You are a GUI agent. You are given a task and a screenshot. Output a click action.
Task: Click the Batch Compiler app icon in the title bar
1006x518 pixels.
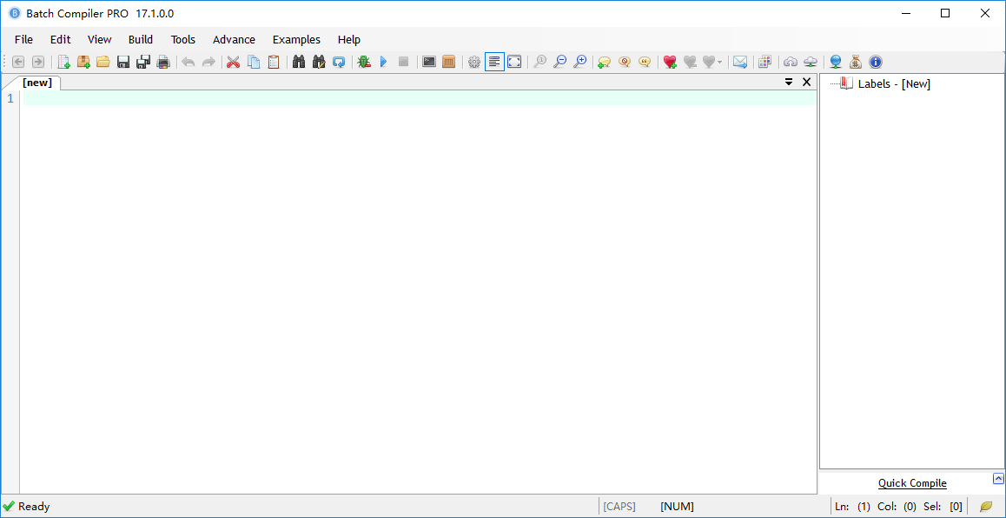14,14
